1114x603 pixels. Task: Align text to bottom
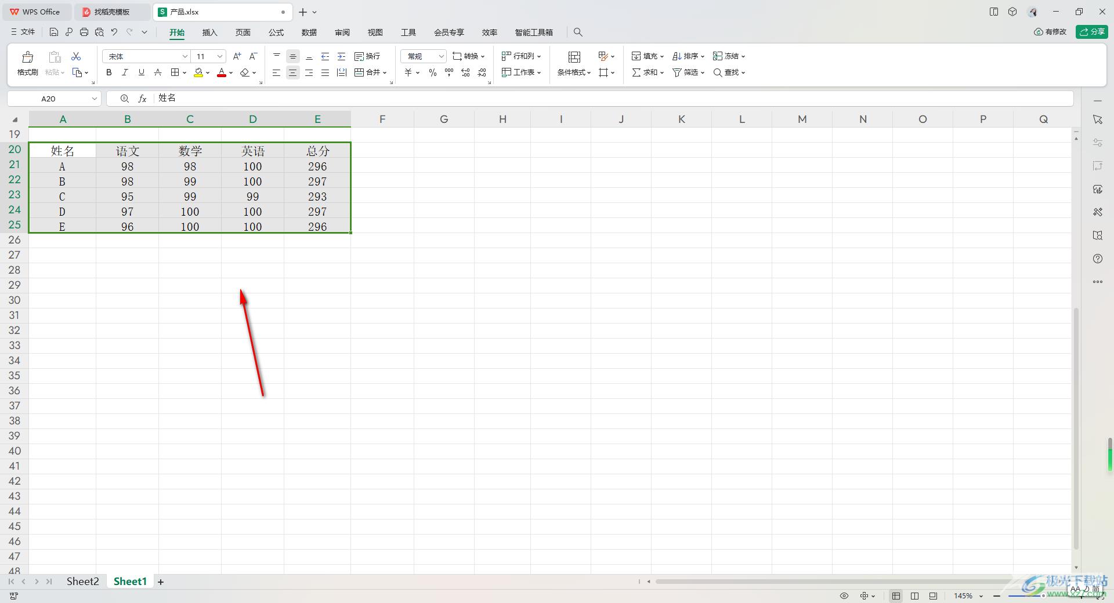pyautogui.click(x=309, y=56)
